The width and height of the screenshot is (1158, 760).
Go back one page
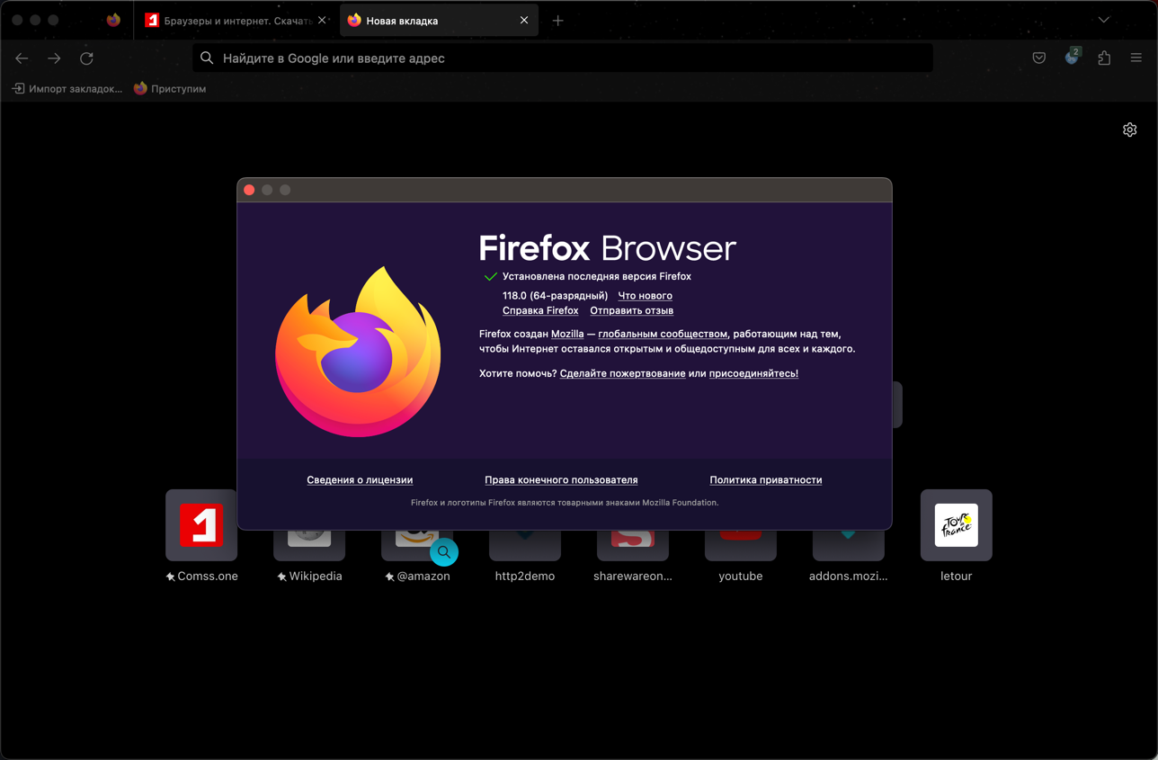tap(22, 58)
